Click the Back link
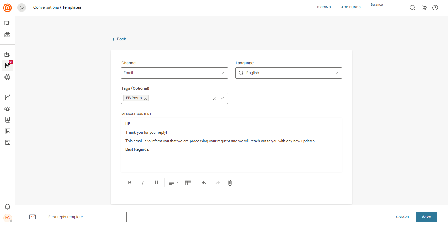The width and height of the screenshot is (448, 229). click(121, 39)
